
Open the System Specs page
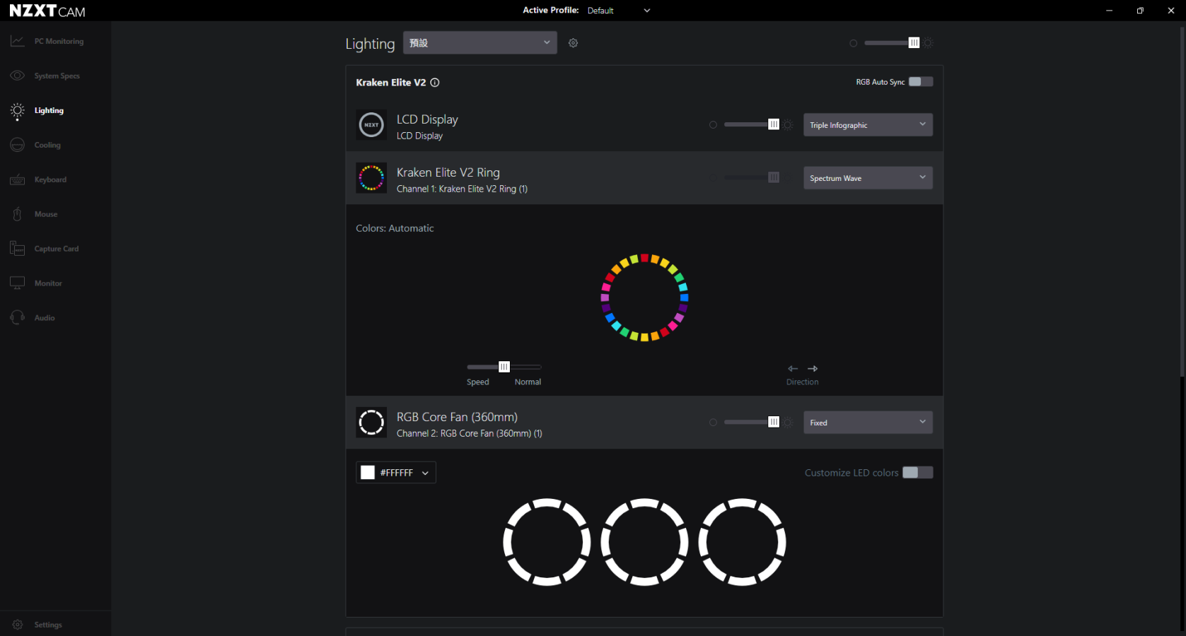coord(57,76)
